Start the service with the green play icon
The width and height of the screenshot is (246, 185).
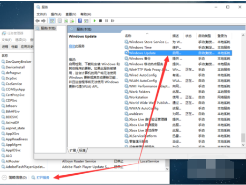click(x=95, y=21)
